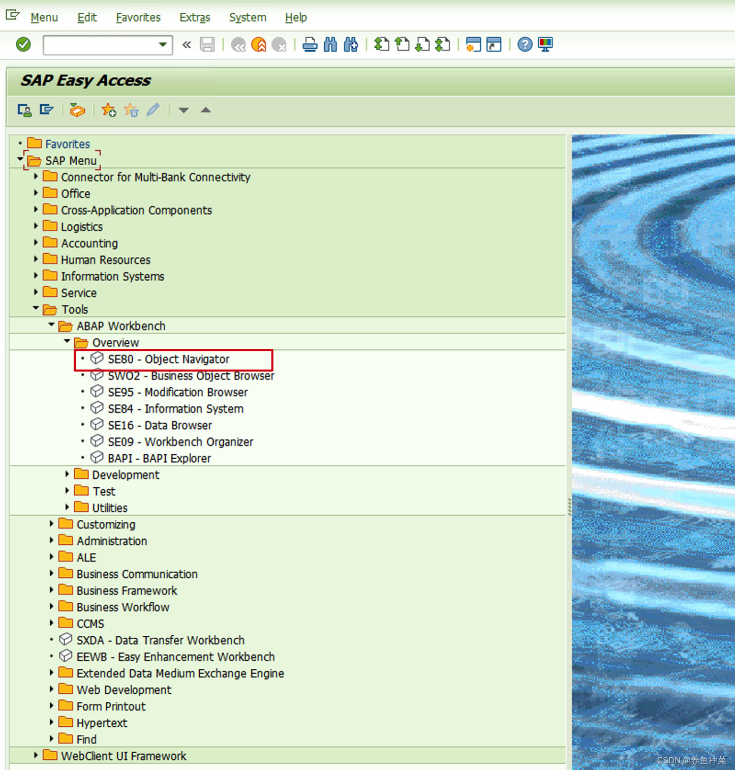Select the Extended Data Medium Exchange Engine folder
The image size is (735, 770).
(x=180, y=673)
